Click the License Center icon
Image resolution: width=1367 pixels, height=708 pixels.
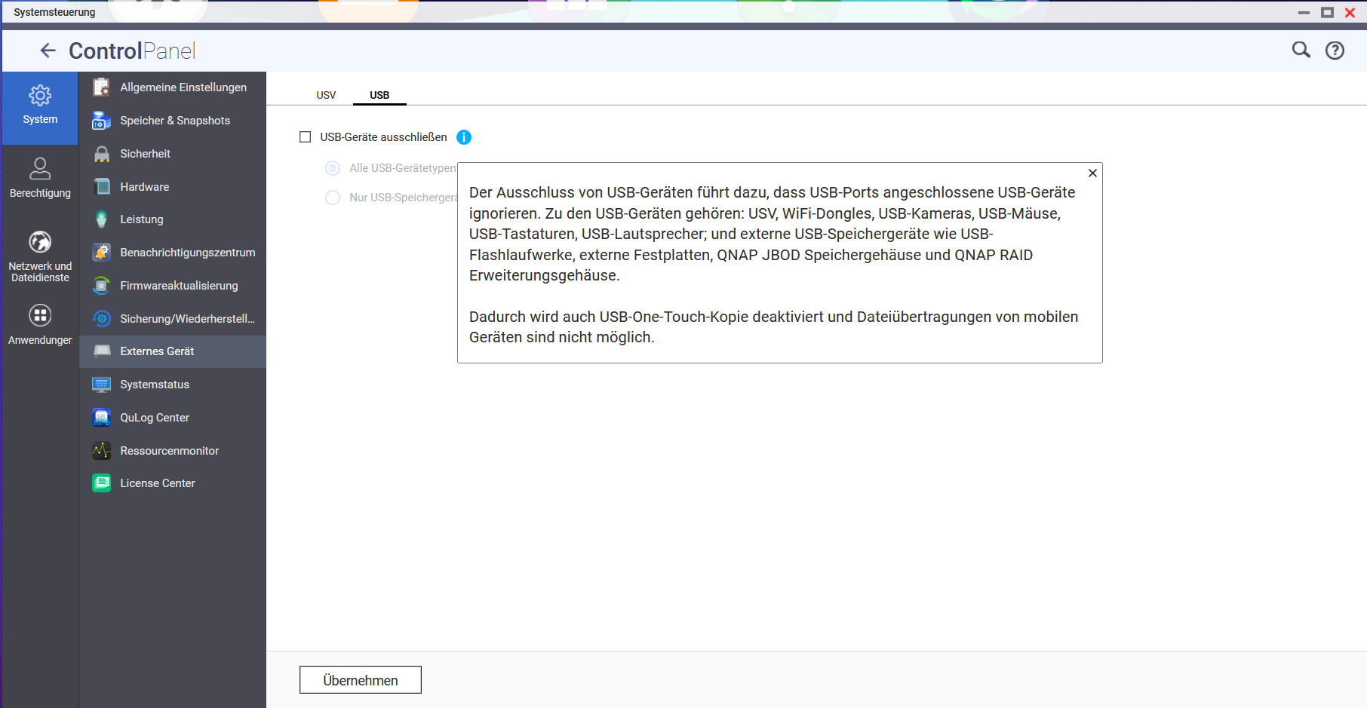coord(102,483)
